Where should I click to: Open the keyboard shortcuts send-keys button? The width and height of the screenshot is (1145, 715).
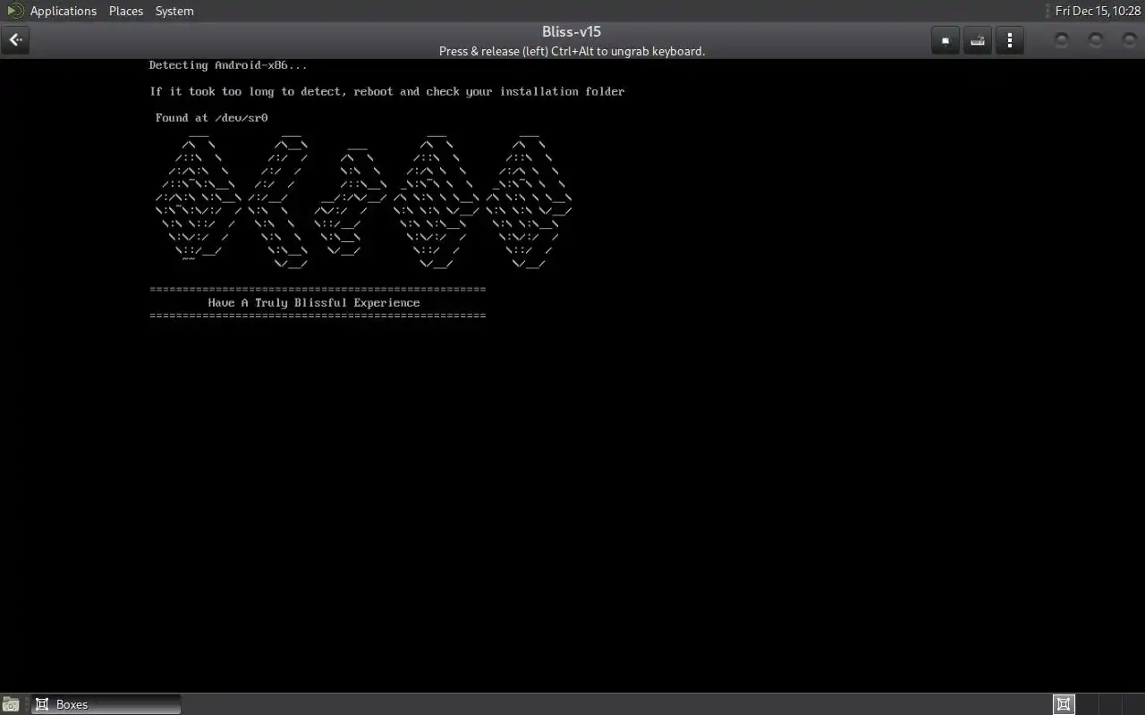978,40
